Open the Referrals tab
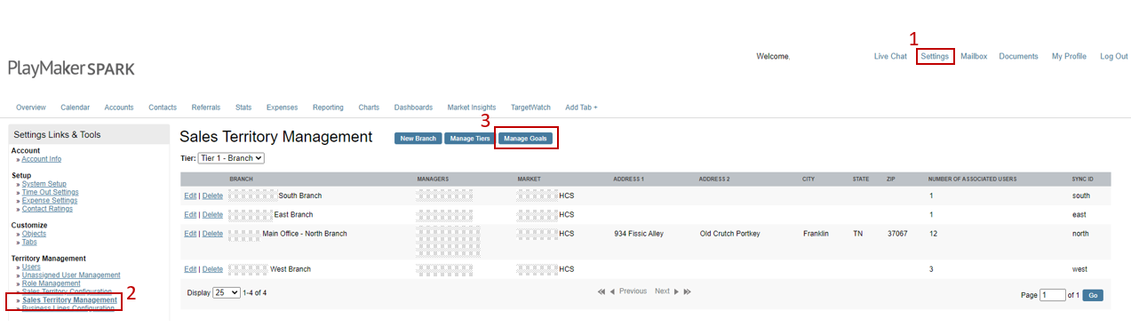Image resolution: width=1131 pixels, height=327 pixels. coord(206,108)
